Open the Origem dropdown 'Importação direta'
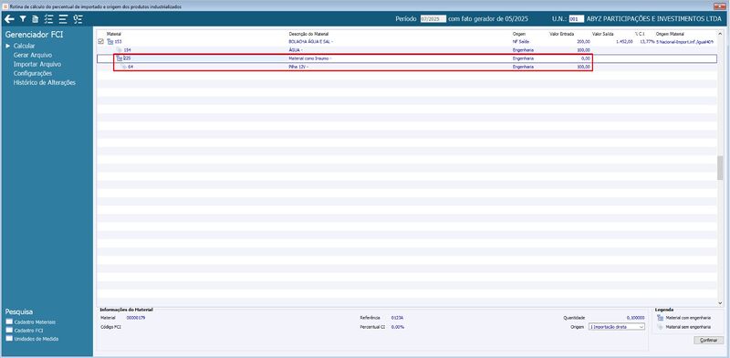Screen dimensions: 730x358 pyautogui.click(x=617, y=327)
